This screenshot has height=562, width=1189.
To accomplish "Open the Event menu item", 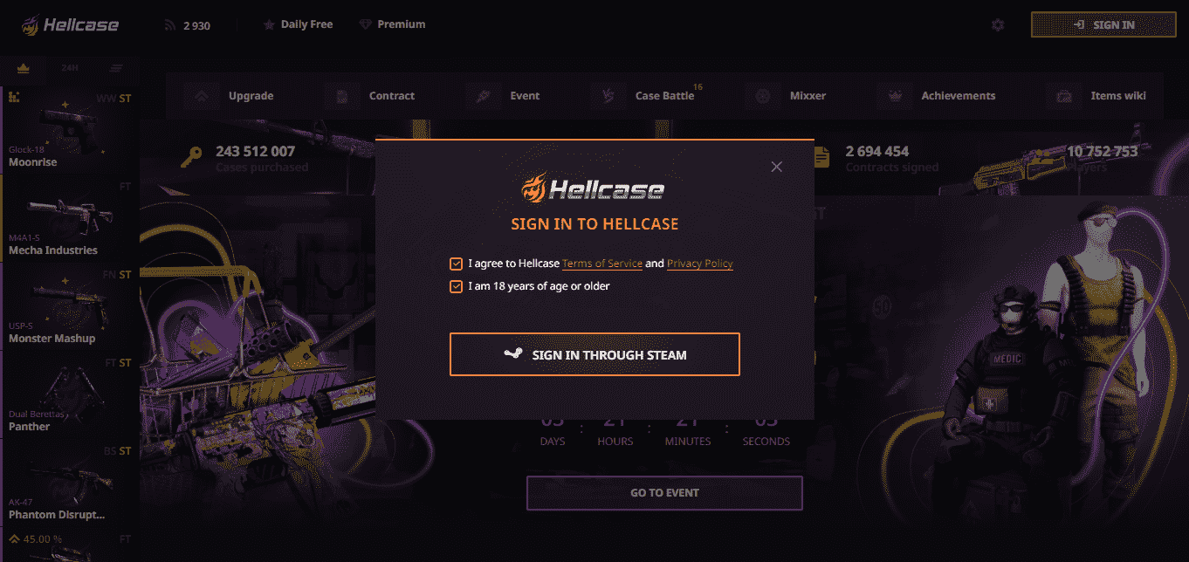I will point(525,96).
